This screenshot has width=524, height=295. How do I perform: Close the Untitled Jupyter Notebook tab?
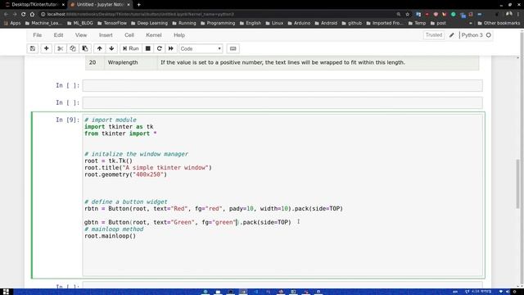click(129, 5)
